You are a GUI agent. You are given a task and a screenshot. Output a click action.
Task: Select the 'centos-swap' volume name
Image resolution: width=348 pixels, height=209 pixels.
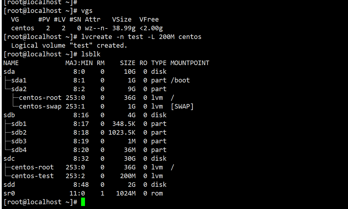pyautogui.click(x=40, y=106)
